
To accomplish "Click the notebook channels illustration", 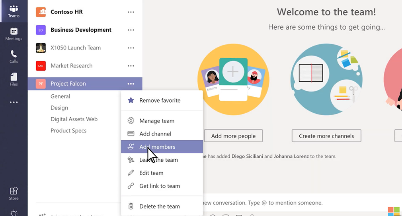I will tap(326, 79).
